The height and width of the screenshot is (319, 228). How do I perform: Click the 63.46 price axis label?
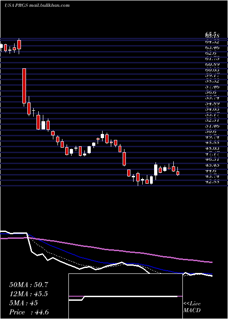(212, 47)
